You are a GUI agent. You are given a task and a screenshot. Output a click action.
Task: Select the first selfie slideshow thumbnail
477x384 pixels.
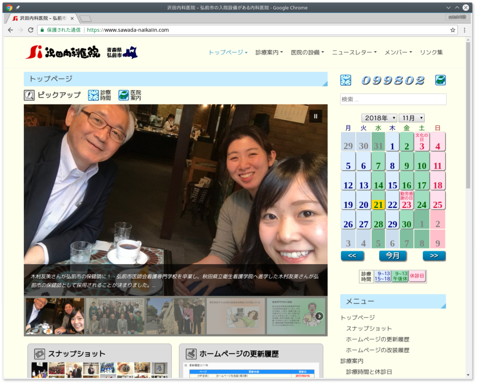click(x=55, y=316)
